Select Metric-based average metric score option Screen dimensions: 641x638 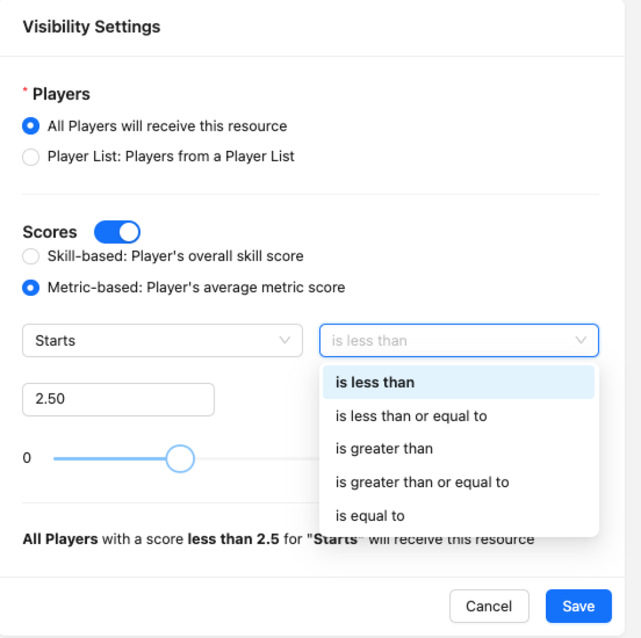coord(31,288)
